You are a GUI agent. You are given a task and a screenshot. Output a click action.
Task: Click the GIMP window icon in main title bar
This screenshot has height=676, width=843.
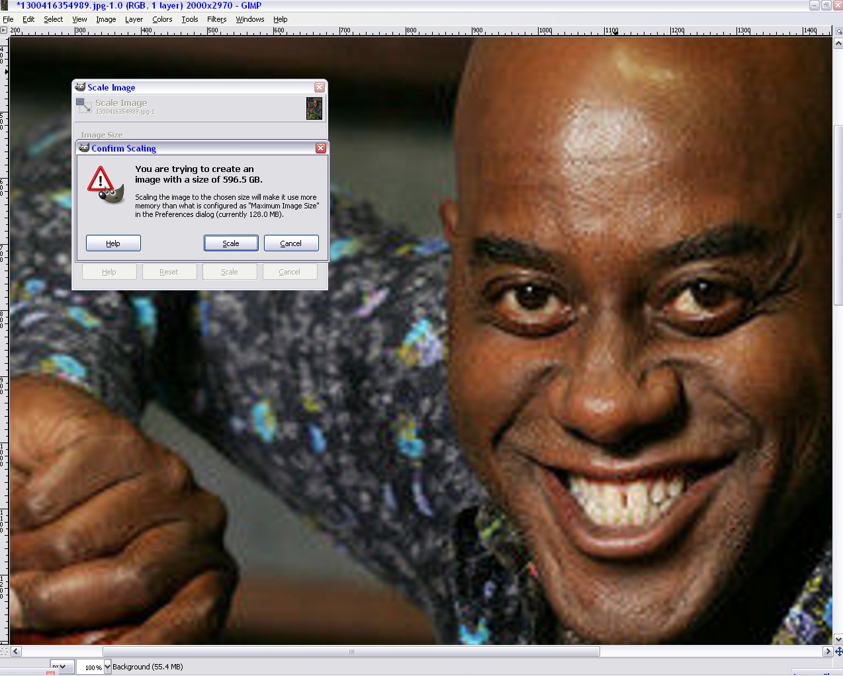(x=4, y=5)
